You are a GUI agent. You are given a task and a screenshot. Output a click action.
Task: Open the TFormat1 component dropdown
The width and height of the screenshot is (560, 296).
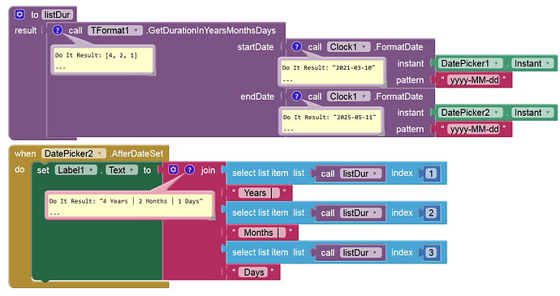[136, 30]
